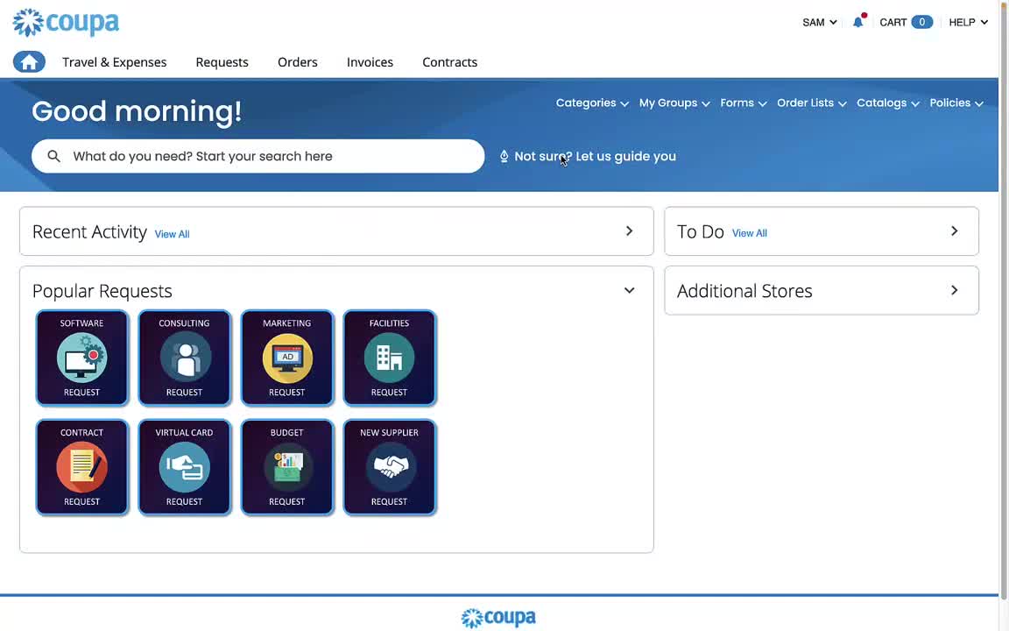Click the Popular Requests heading
This screenshot has width=1009, height=631.
[102, 291]
